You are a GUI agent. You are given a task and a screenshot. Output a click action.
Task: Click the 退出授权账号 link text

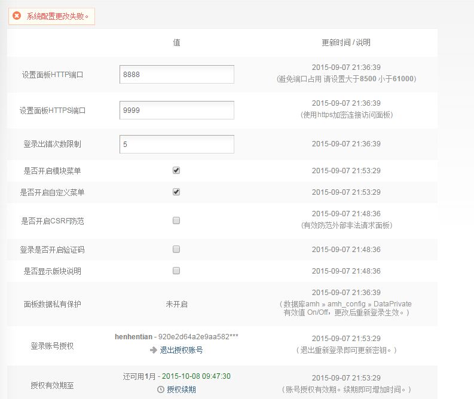181,351
